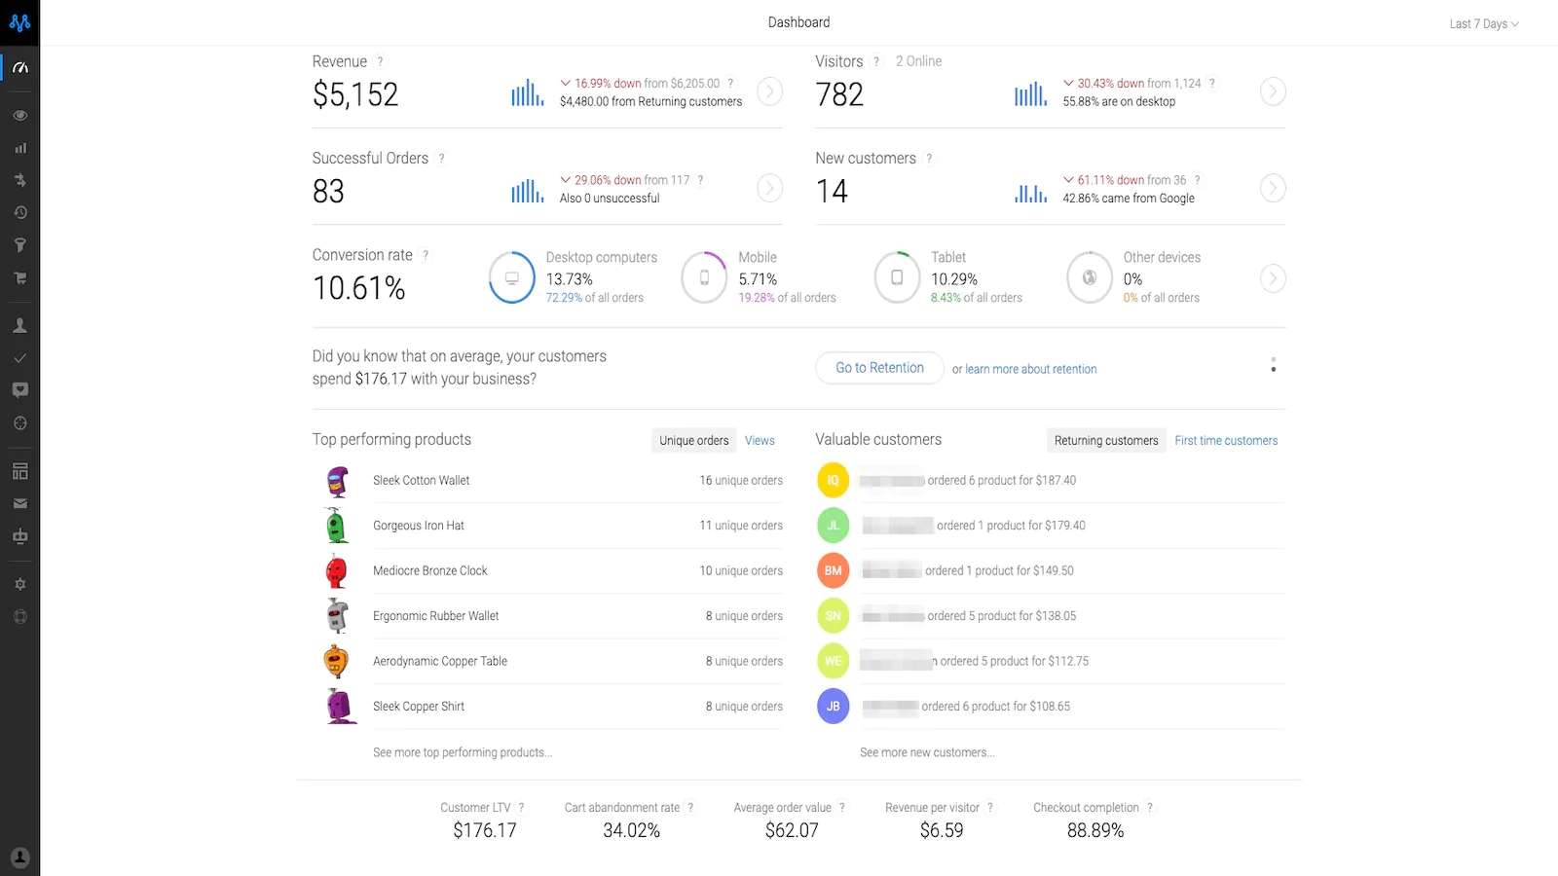Click See more new customers link
This screenshot has height=876, width=1558.
tap(927, 752)
